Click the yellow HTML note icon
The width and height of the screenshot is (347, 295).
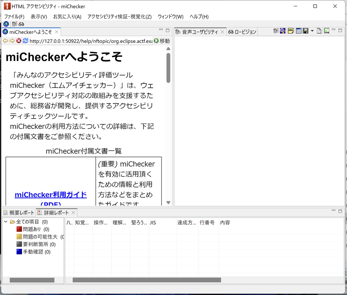click(291, 31)
